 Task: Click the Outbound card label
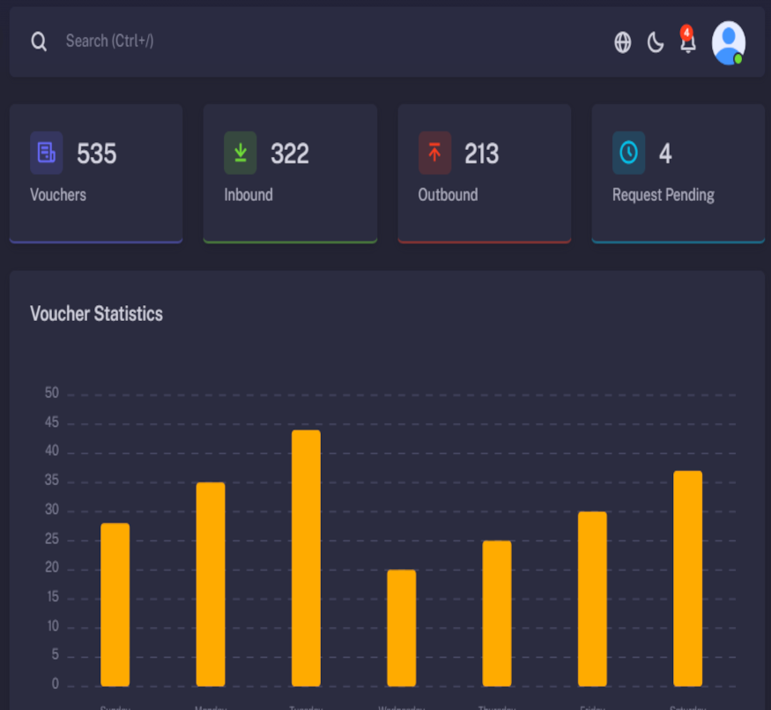[448, 195]
